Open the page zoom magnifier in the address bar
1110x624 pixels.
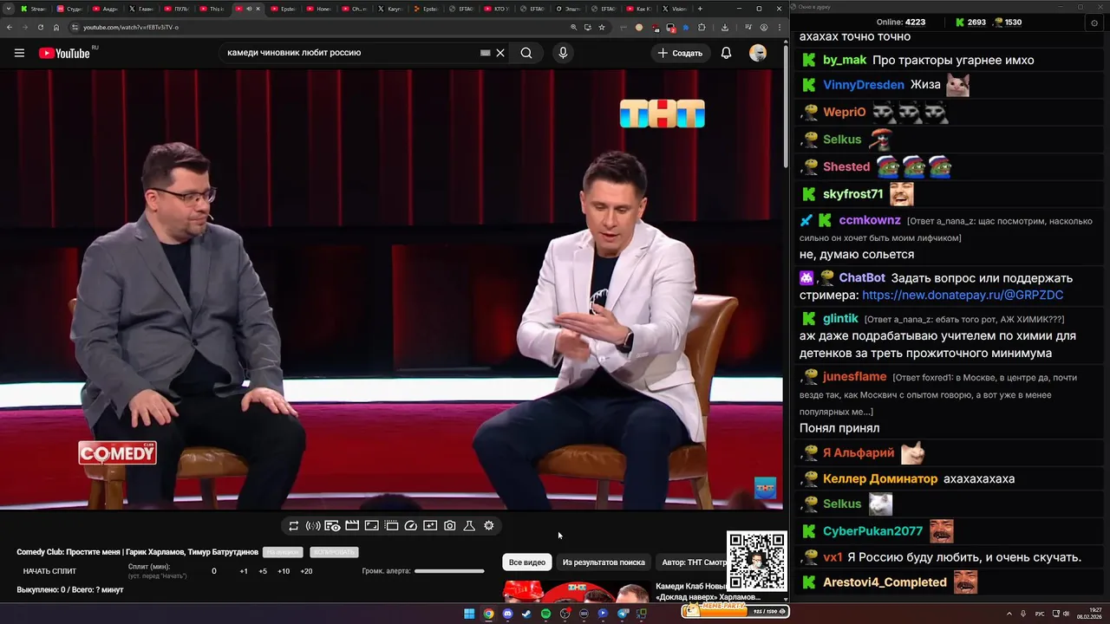(573, 27)
